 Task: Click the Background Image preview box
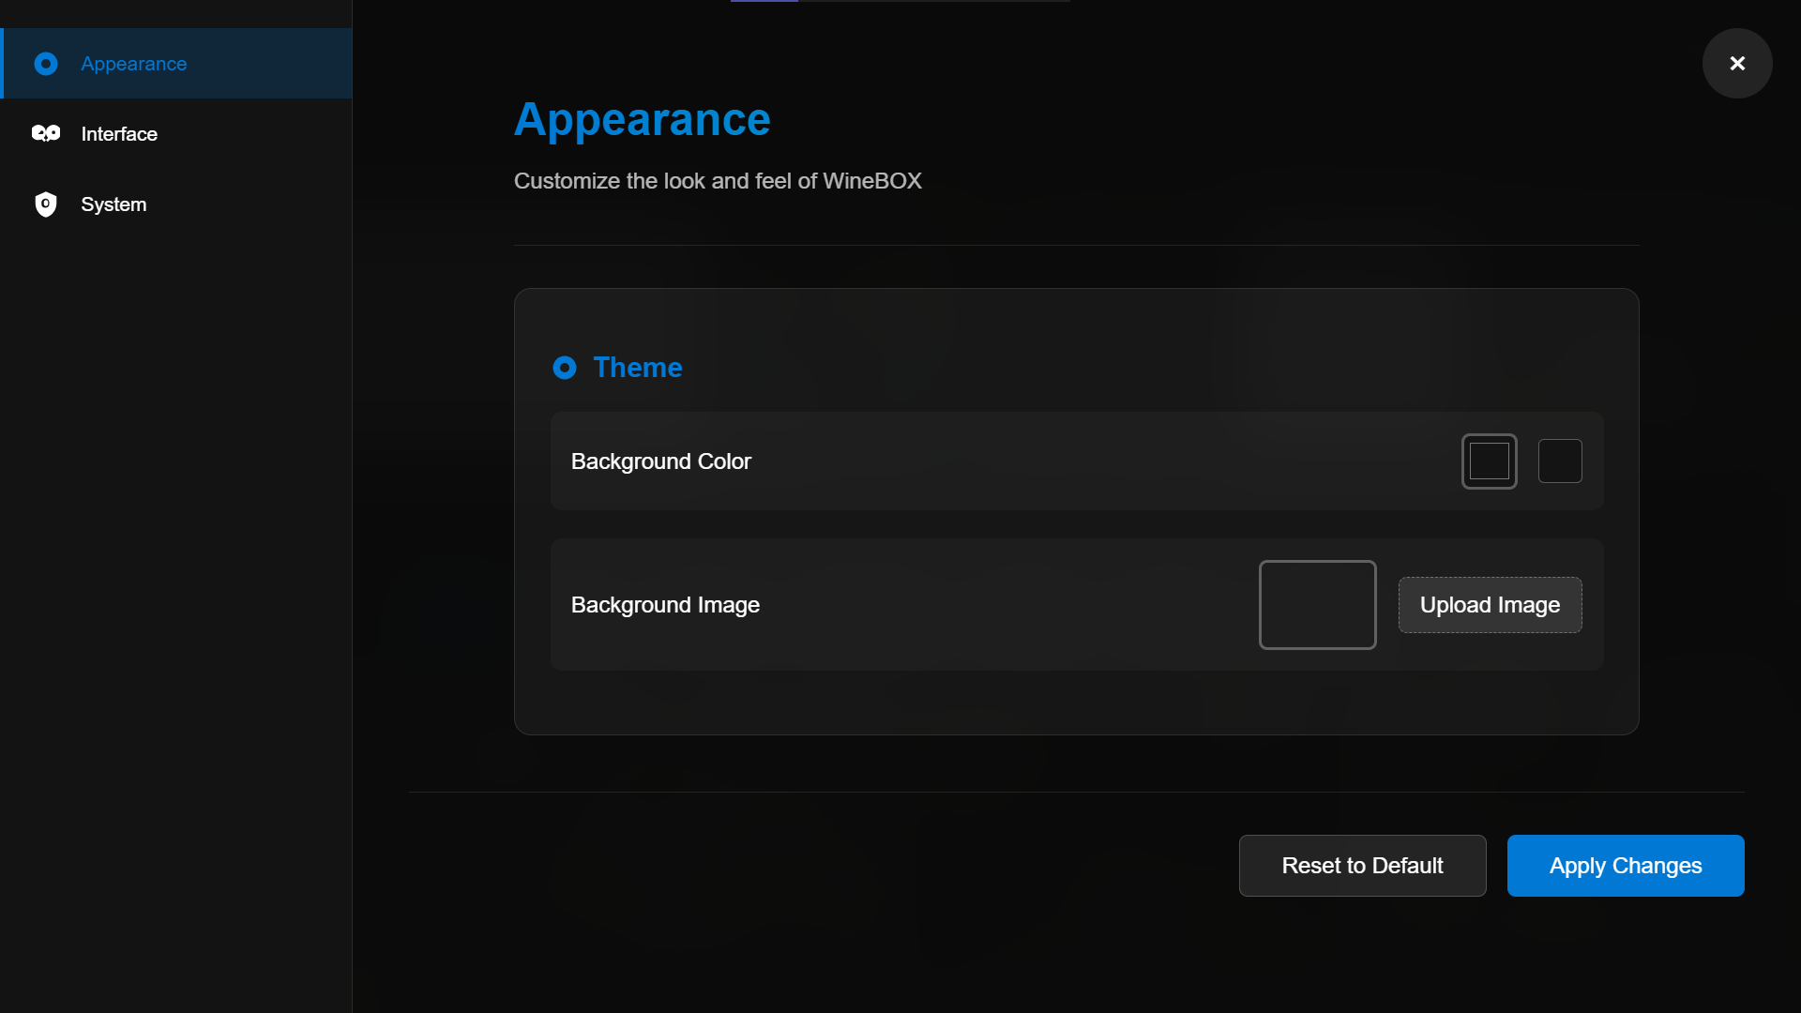tap(1317, 605)
